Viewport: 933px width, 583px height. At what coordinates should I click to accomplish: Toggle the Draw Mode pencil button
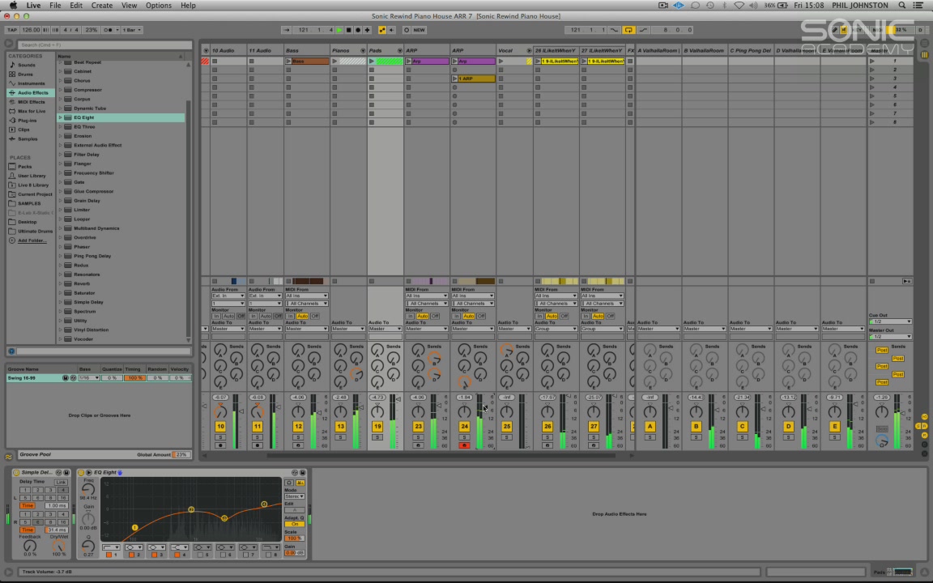coord(834,30)
